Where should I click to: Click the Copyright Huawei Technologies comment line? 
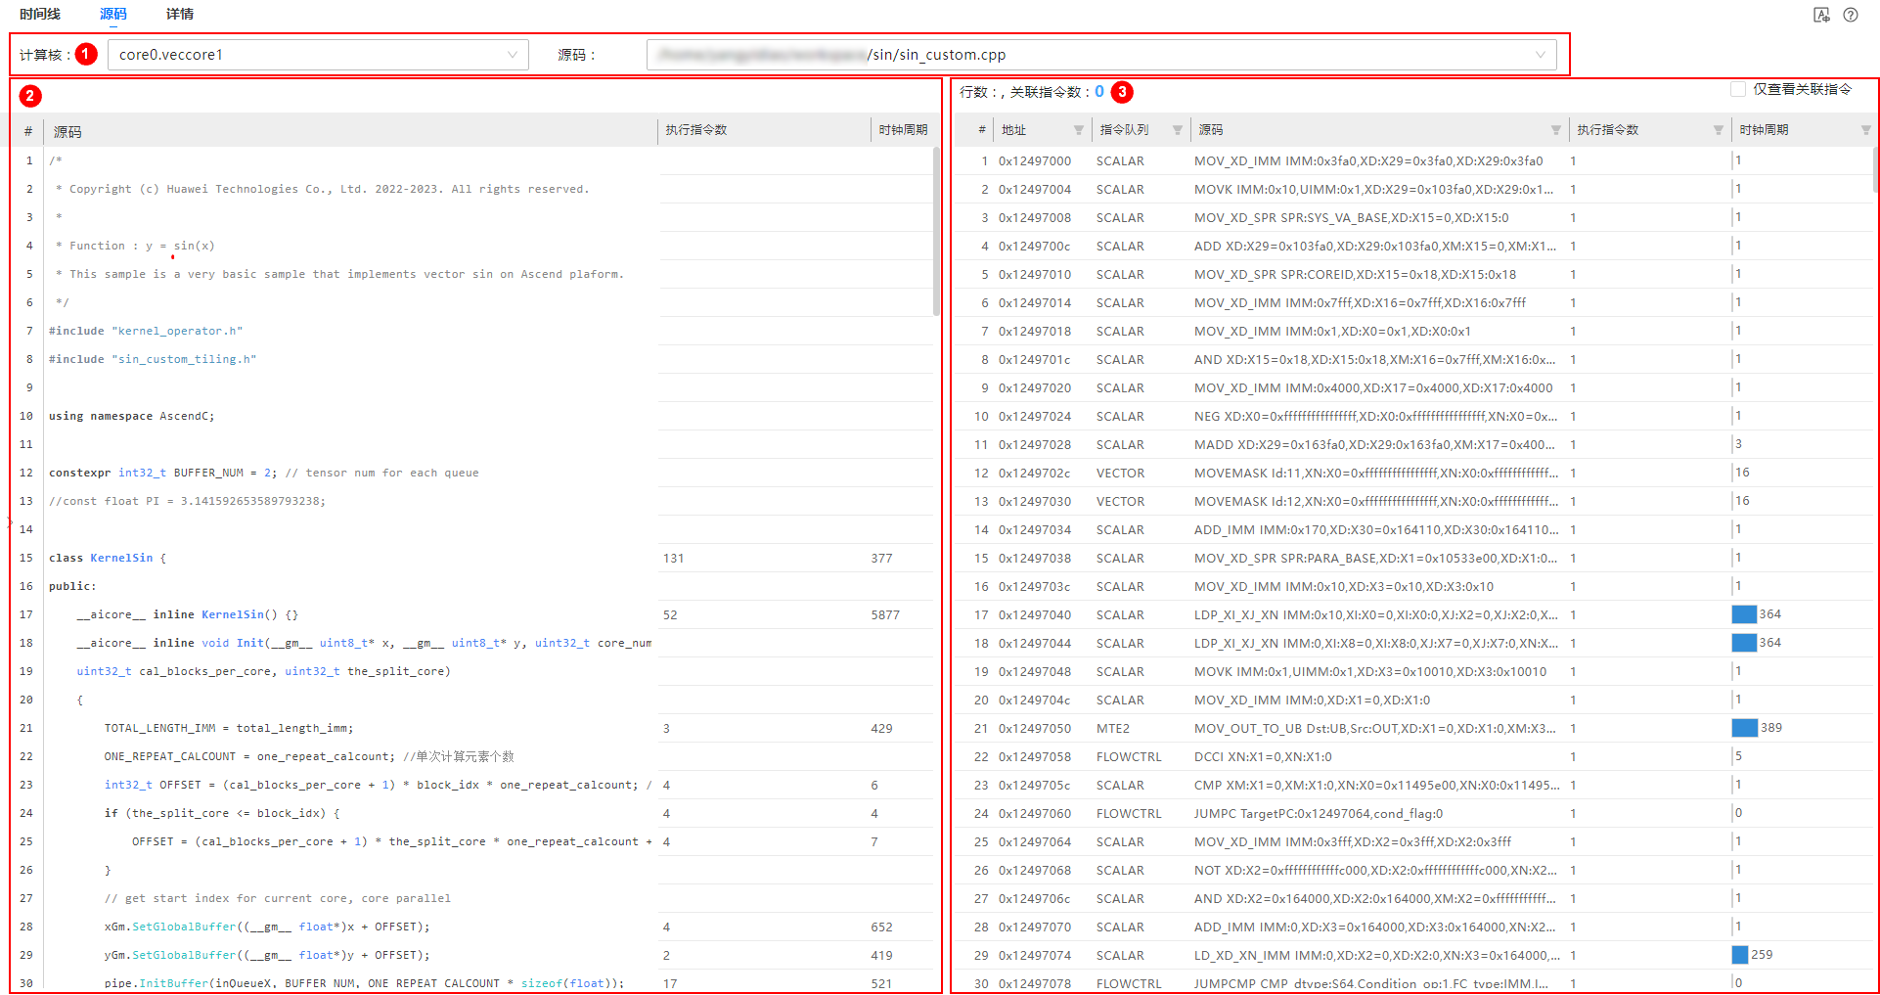(323, 189)
